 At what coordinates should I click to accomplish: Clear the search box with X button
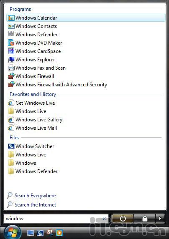(104, 219)
